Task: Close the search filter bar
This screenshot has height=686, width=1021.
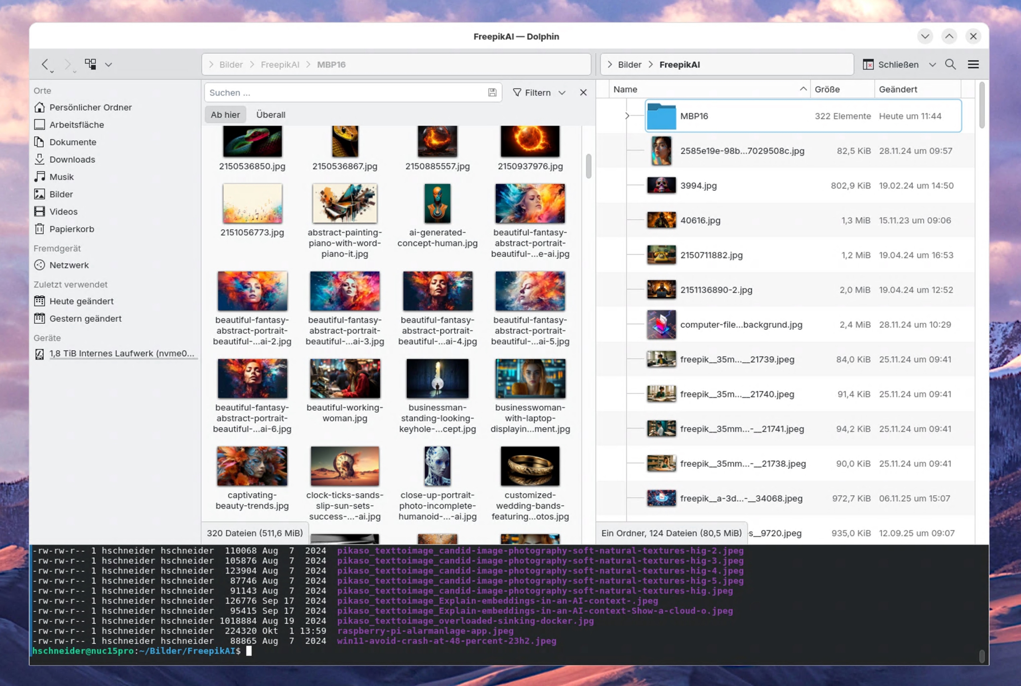Action: [x=583, y=92]
